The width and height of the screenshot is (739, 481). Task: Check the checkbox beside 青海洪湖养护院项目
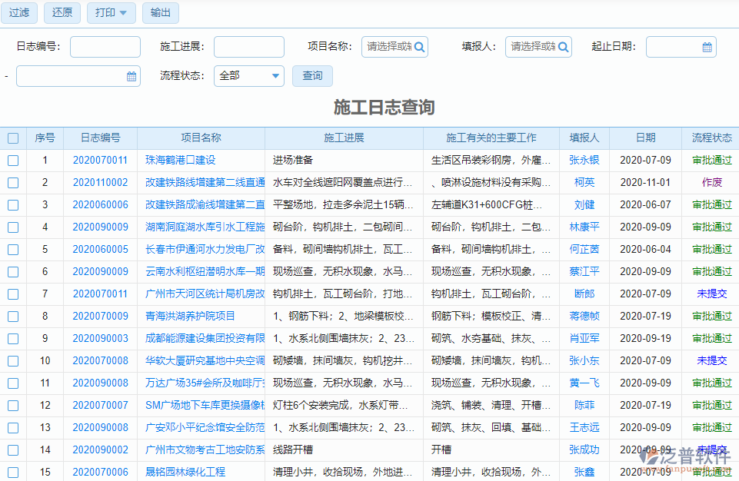click(12, 315)
